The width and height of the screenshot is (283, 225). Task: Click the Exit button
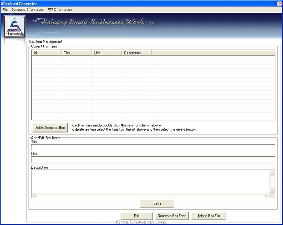[x=137, y=216]
